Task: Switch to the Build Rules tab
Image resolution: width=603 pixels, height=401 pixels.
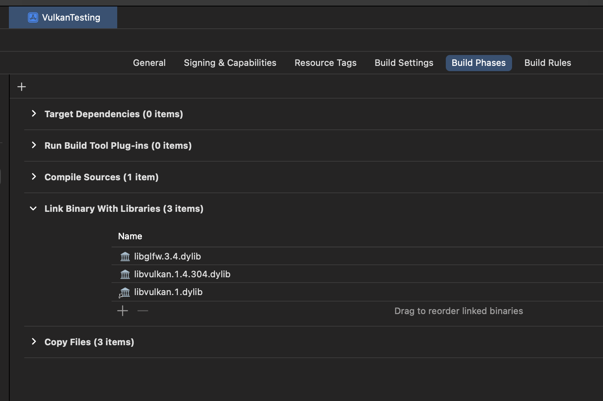Action: 547,63
